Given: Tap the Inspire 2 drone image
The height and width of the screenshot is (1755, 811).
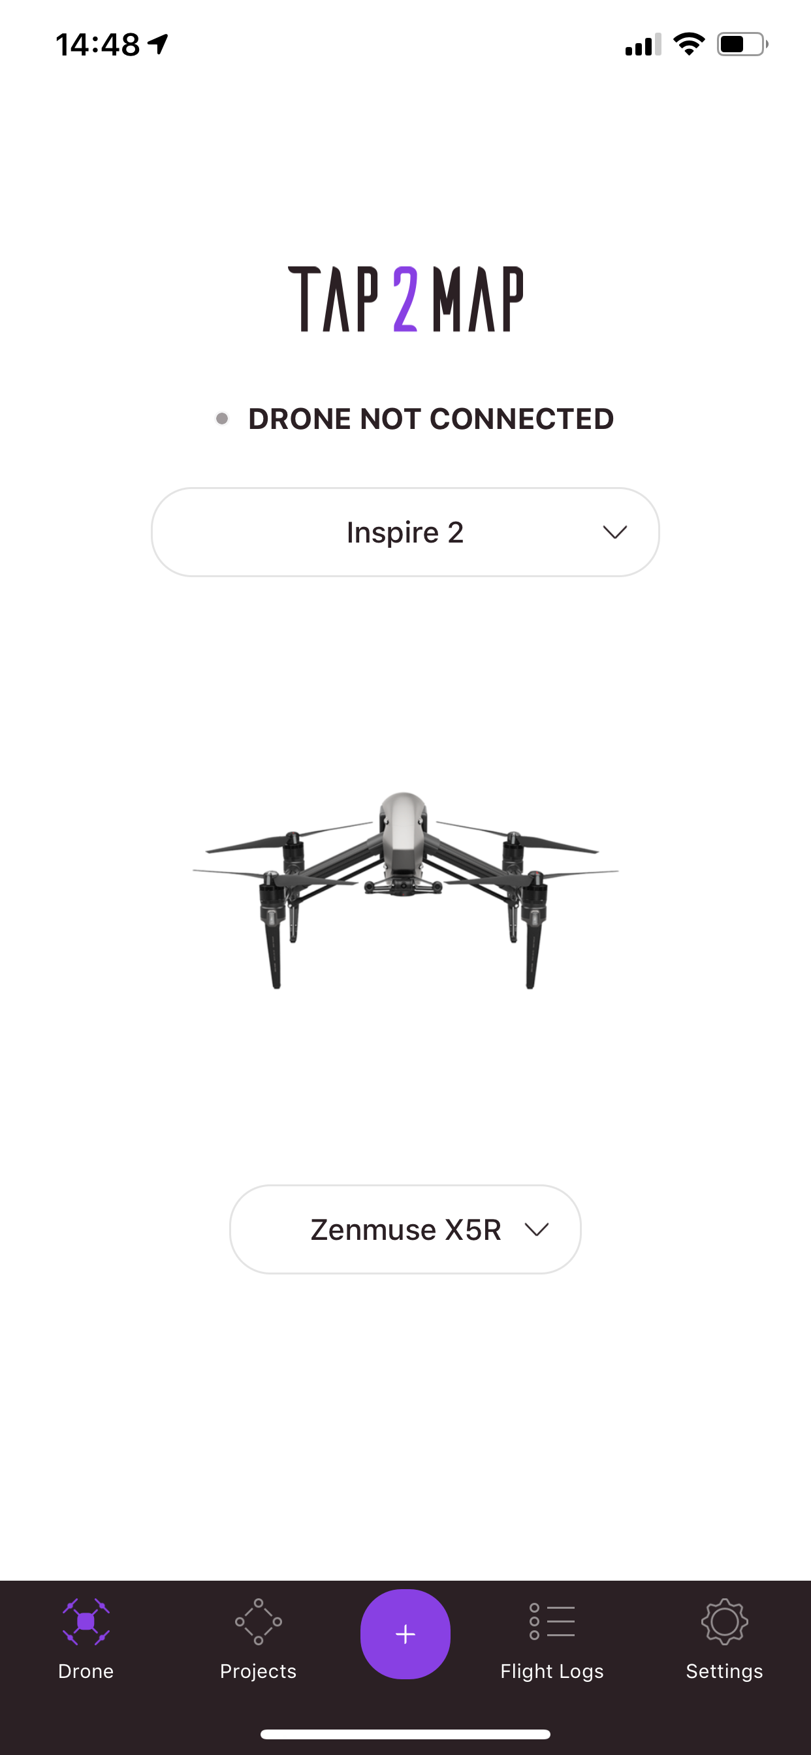Looking at the screenshot, I should [x=405, y=890].
